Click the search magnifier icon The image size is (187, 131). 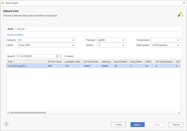[18, 56]
